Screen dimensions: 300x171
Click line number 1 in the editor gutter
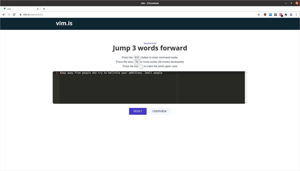pyautogui.click(x=57, y=73)
